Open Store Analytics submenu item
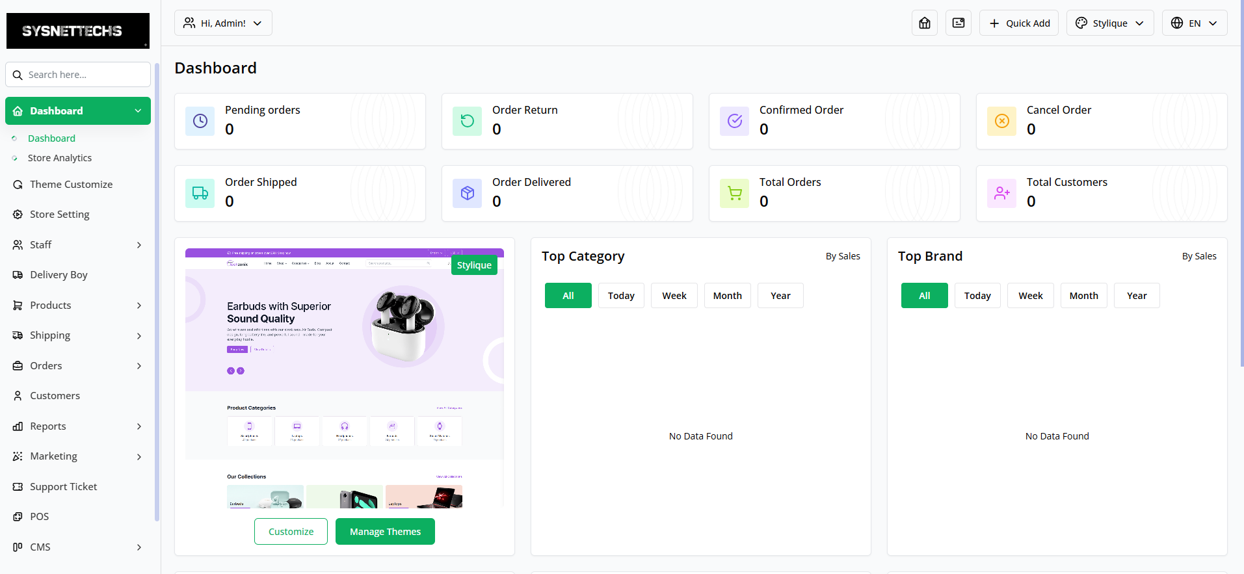The height and width of the screenshot is (574, 1244). tap(60, 158)
